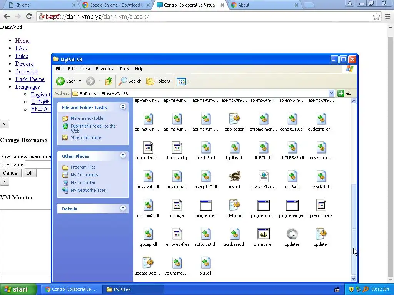Bookmark page with the star icon

pos(376,17)
